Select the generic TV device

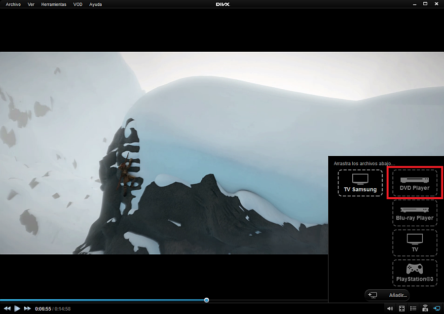pos(414,243)
